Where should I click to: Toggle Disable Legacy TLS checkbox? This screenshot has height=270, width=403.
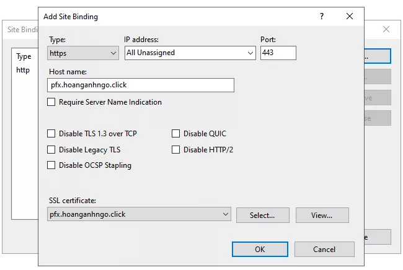[x=51, y=149]
